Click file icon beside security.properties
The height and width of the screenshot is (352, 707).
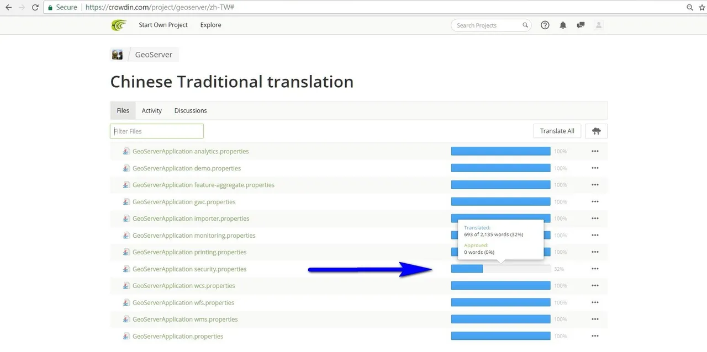(x=126, y=269)
